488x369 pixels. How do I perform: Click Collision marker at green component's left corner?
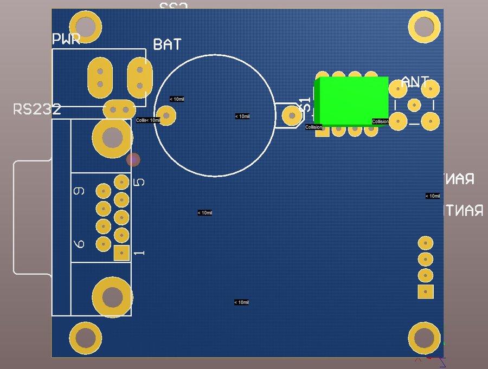314,127
